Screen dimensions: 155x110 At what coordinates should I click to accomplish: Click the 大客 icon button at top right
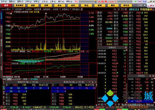135,1
